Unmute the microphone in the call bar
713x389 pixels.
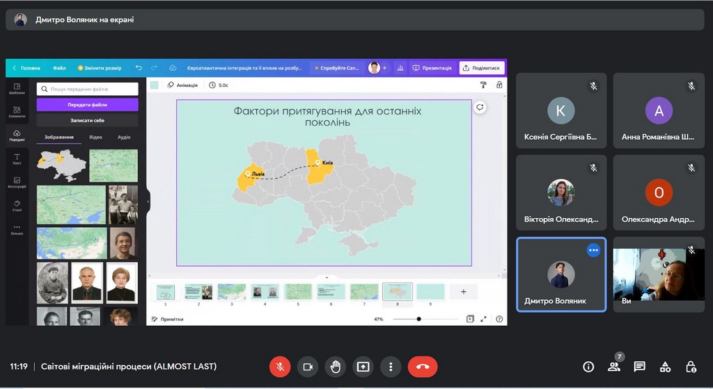tap(280, 367)
